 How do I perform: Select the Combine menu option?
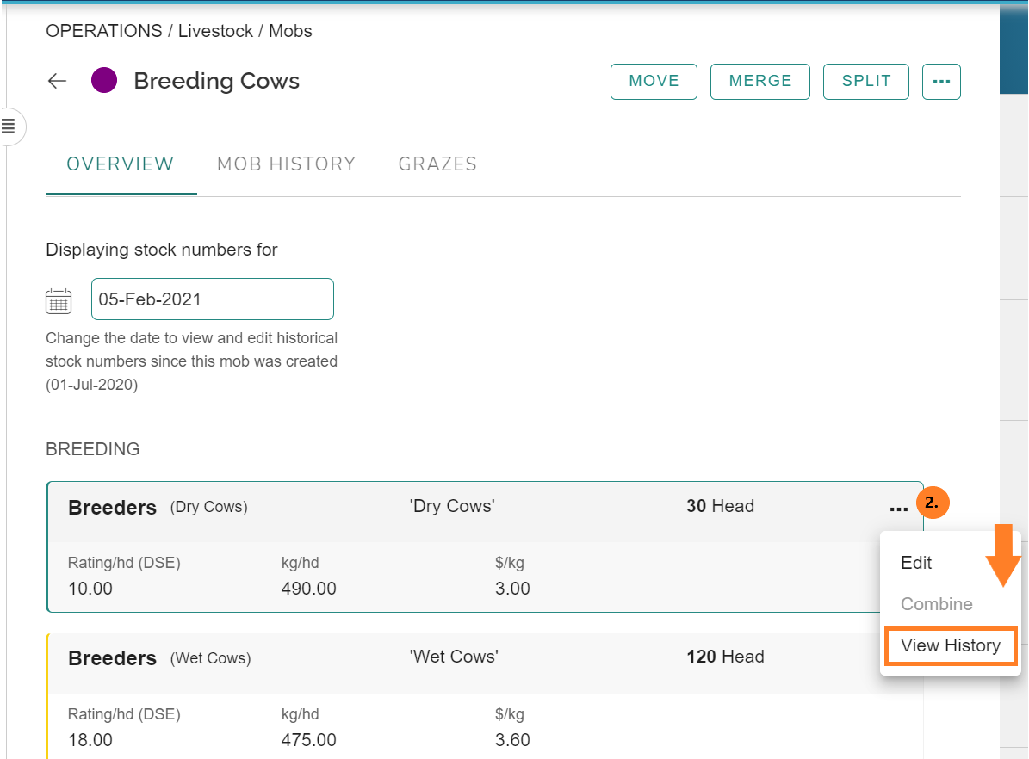coord(936,604)
